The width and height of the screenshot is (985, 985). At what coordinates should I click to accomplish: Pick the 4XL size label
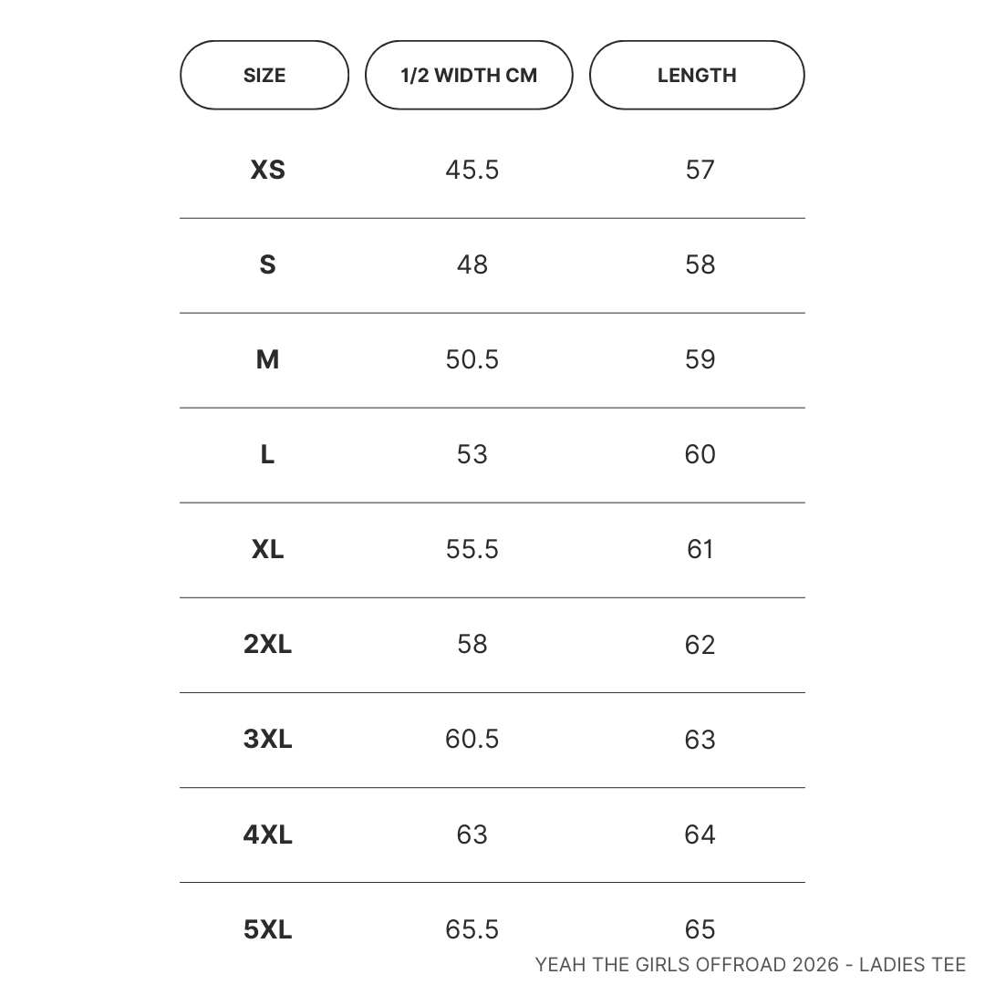[x=267, y=834]
